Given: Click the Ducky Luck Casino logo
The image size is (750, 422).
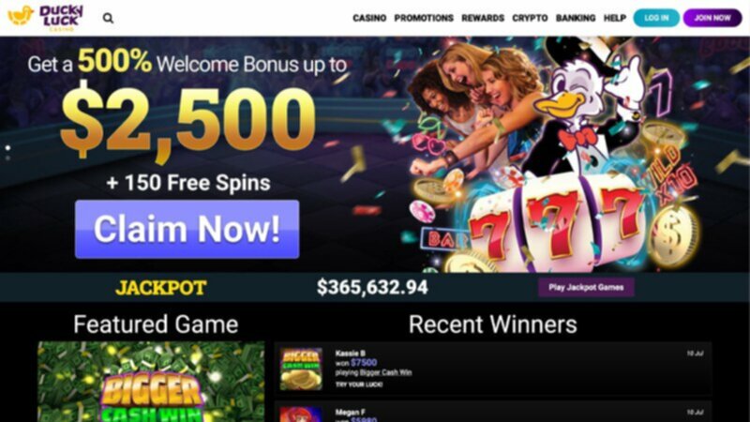Looking at the screenshot, I should pyautogui.click(x=45, y=18).
